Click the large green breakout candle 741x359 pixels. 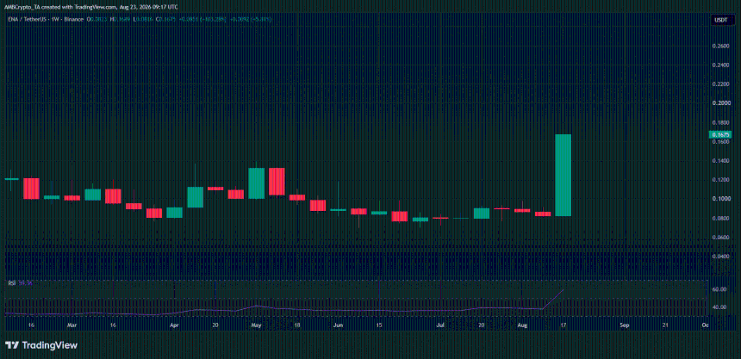point(563,176)
